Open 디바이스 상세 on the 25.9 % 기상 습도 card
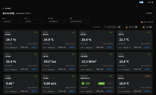This screenshot has width=156, height=95. point(24,69)
